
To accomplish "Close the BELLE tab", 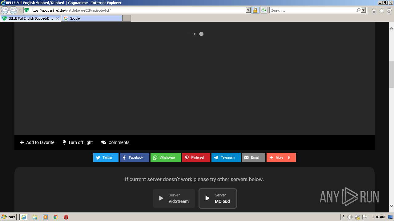I will click(58, 18).
